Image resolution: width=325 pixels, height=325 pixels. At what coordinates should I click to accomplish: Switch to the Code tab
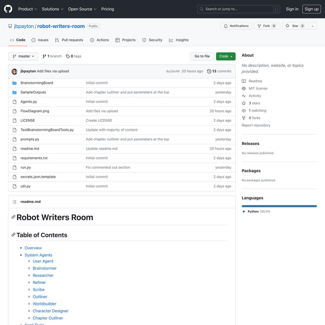tap(18, 40)
